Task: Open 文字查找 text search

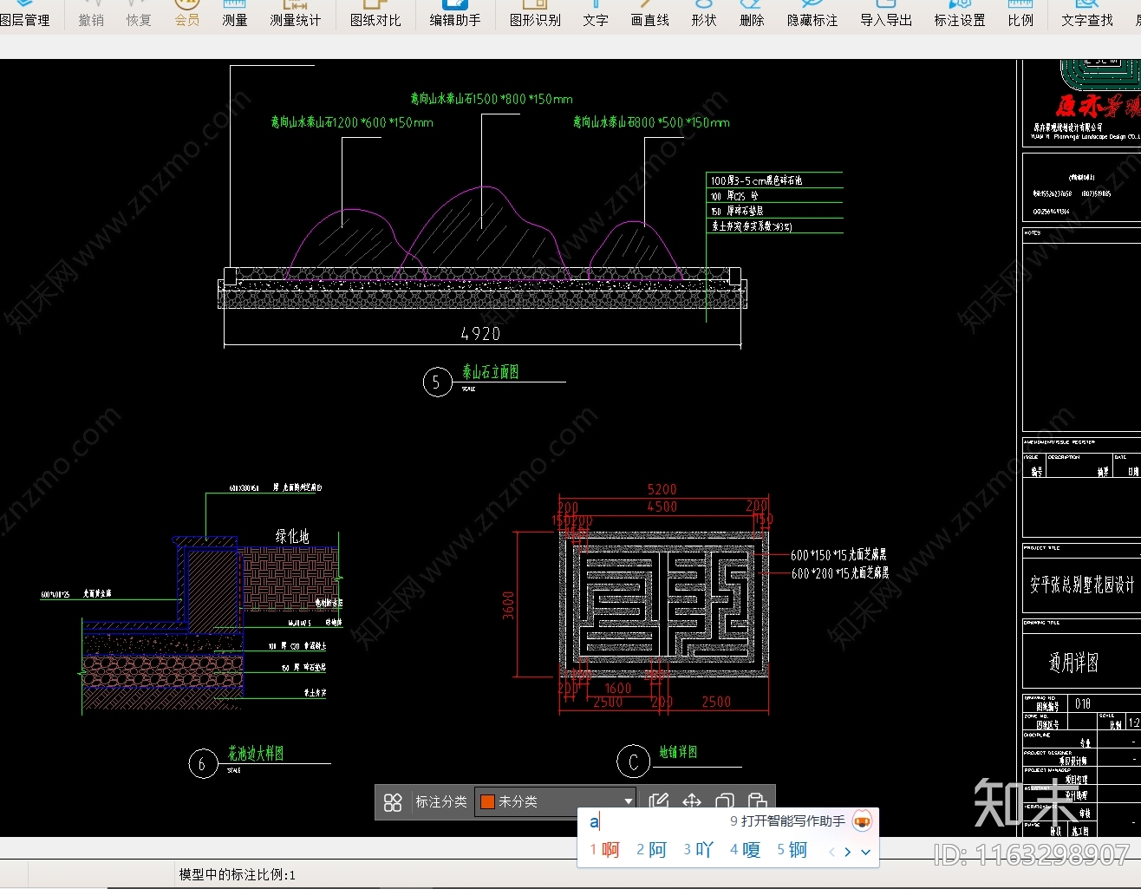Action: click(1087, 15)
